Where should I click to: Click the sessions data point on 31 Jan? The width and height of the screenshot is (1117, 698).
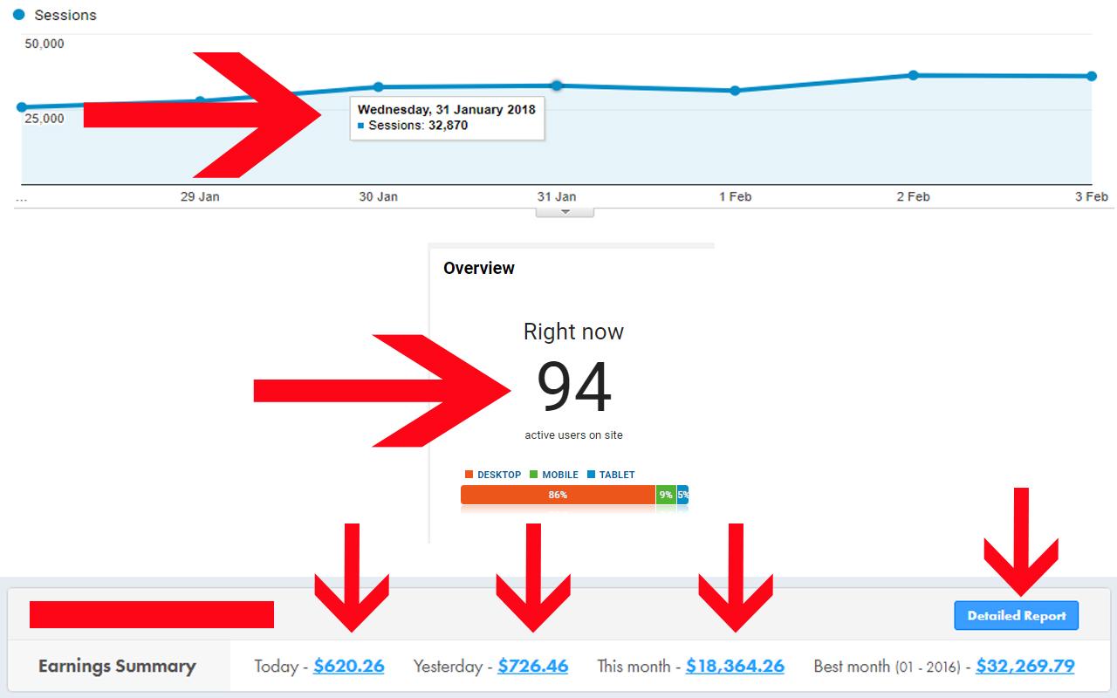[558, 86]
